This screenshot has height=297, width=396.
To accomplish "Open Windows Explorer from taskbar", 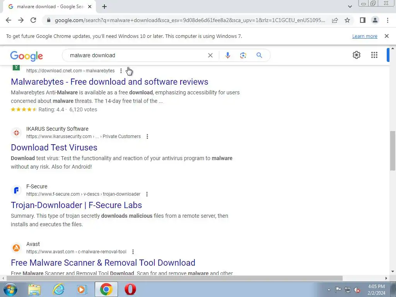I will coord(34,289).
